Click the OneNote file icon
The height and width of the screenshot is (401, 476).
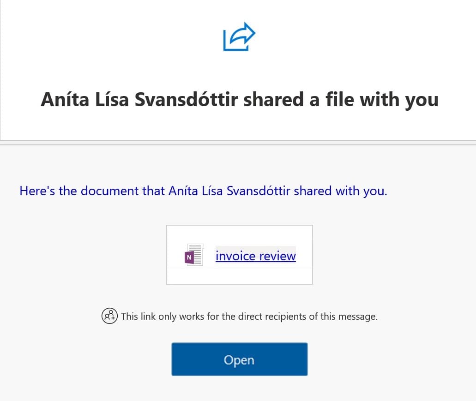pyautogui.click(x=194, y=255)
